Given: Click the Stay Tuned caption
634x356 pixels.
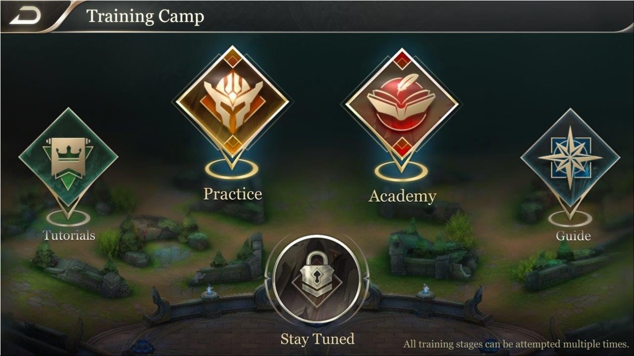Looking at the screenshot, I should click(x=317, y=339).
